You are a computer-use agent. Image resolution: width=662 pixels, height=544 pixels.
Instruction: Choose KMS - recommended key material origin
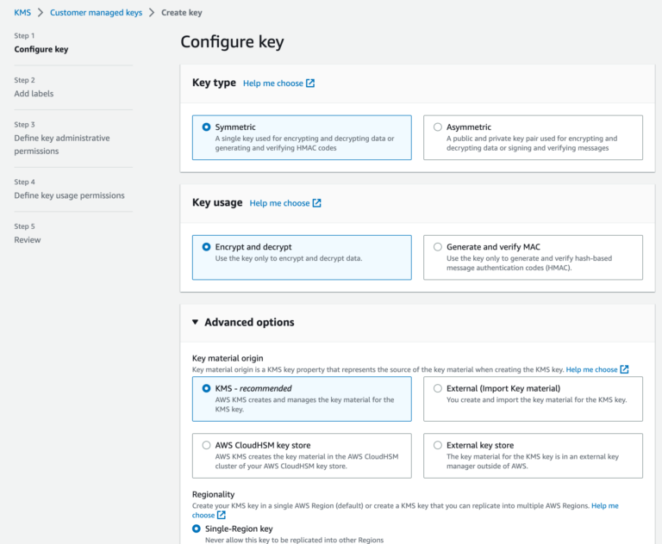point(302,399)
